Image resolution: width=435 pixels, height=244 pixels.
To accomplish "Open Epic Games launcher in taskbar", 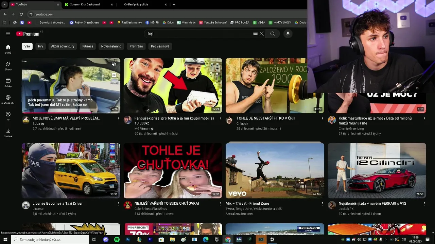I will click(x=217, y=240).
